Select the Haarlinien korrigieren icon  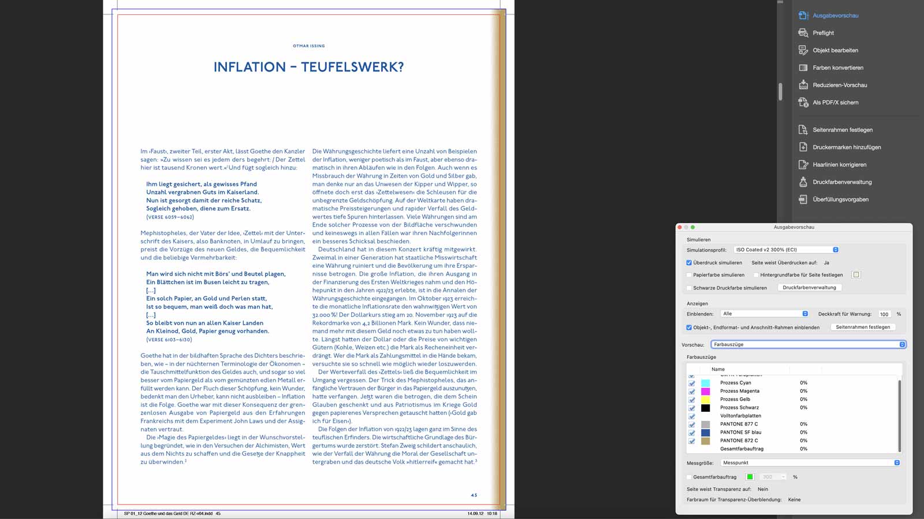803,164
